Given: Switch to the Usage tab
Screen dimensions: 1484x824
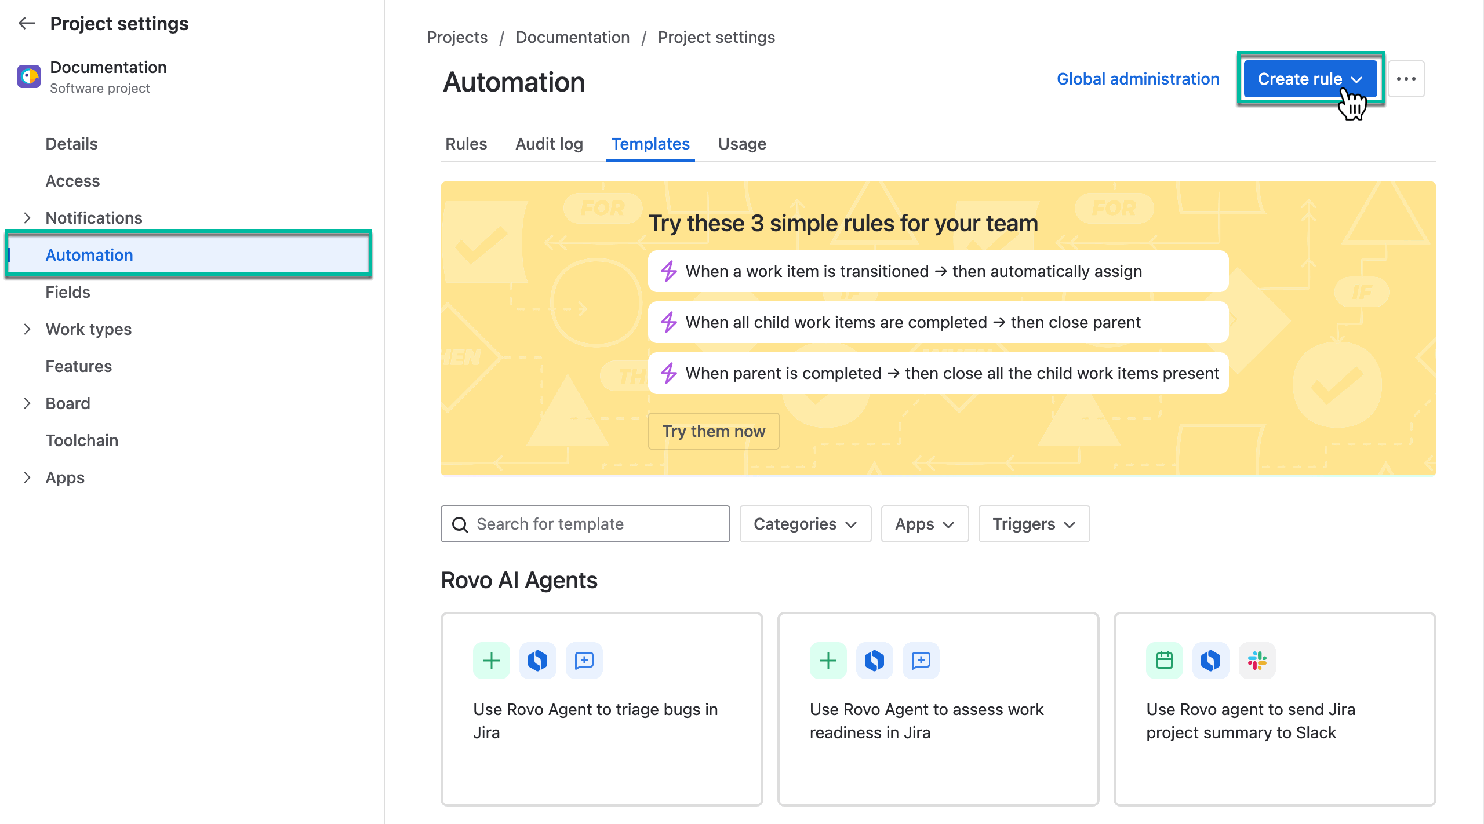Looking at the screenshot, I should point(742,144).
